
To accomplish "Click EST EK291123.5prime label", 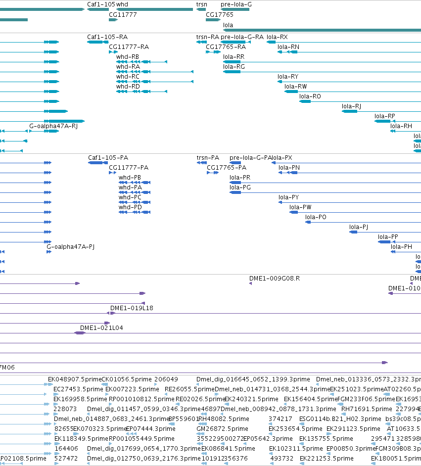I will pyautogui.click(x=353, y=428).
